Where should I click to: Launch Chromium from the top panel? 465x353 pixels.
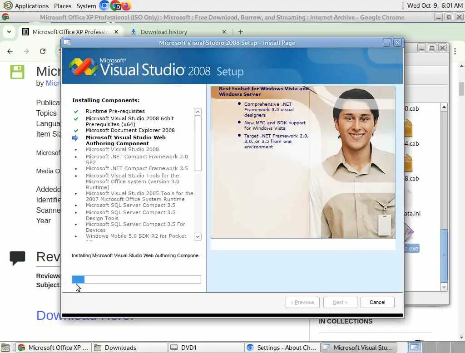pyautogui.click(x=104, y=5)
